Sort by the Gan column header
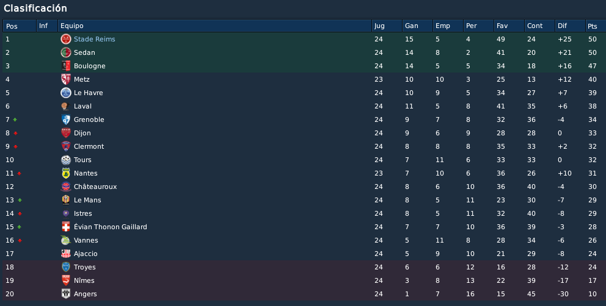The image size is (606, 306). click(x=417, y=26)
